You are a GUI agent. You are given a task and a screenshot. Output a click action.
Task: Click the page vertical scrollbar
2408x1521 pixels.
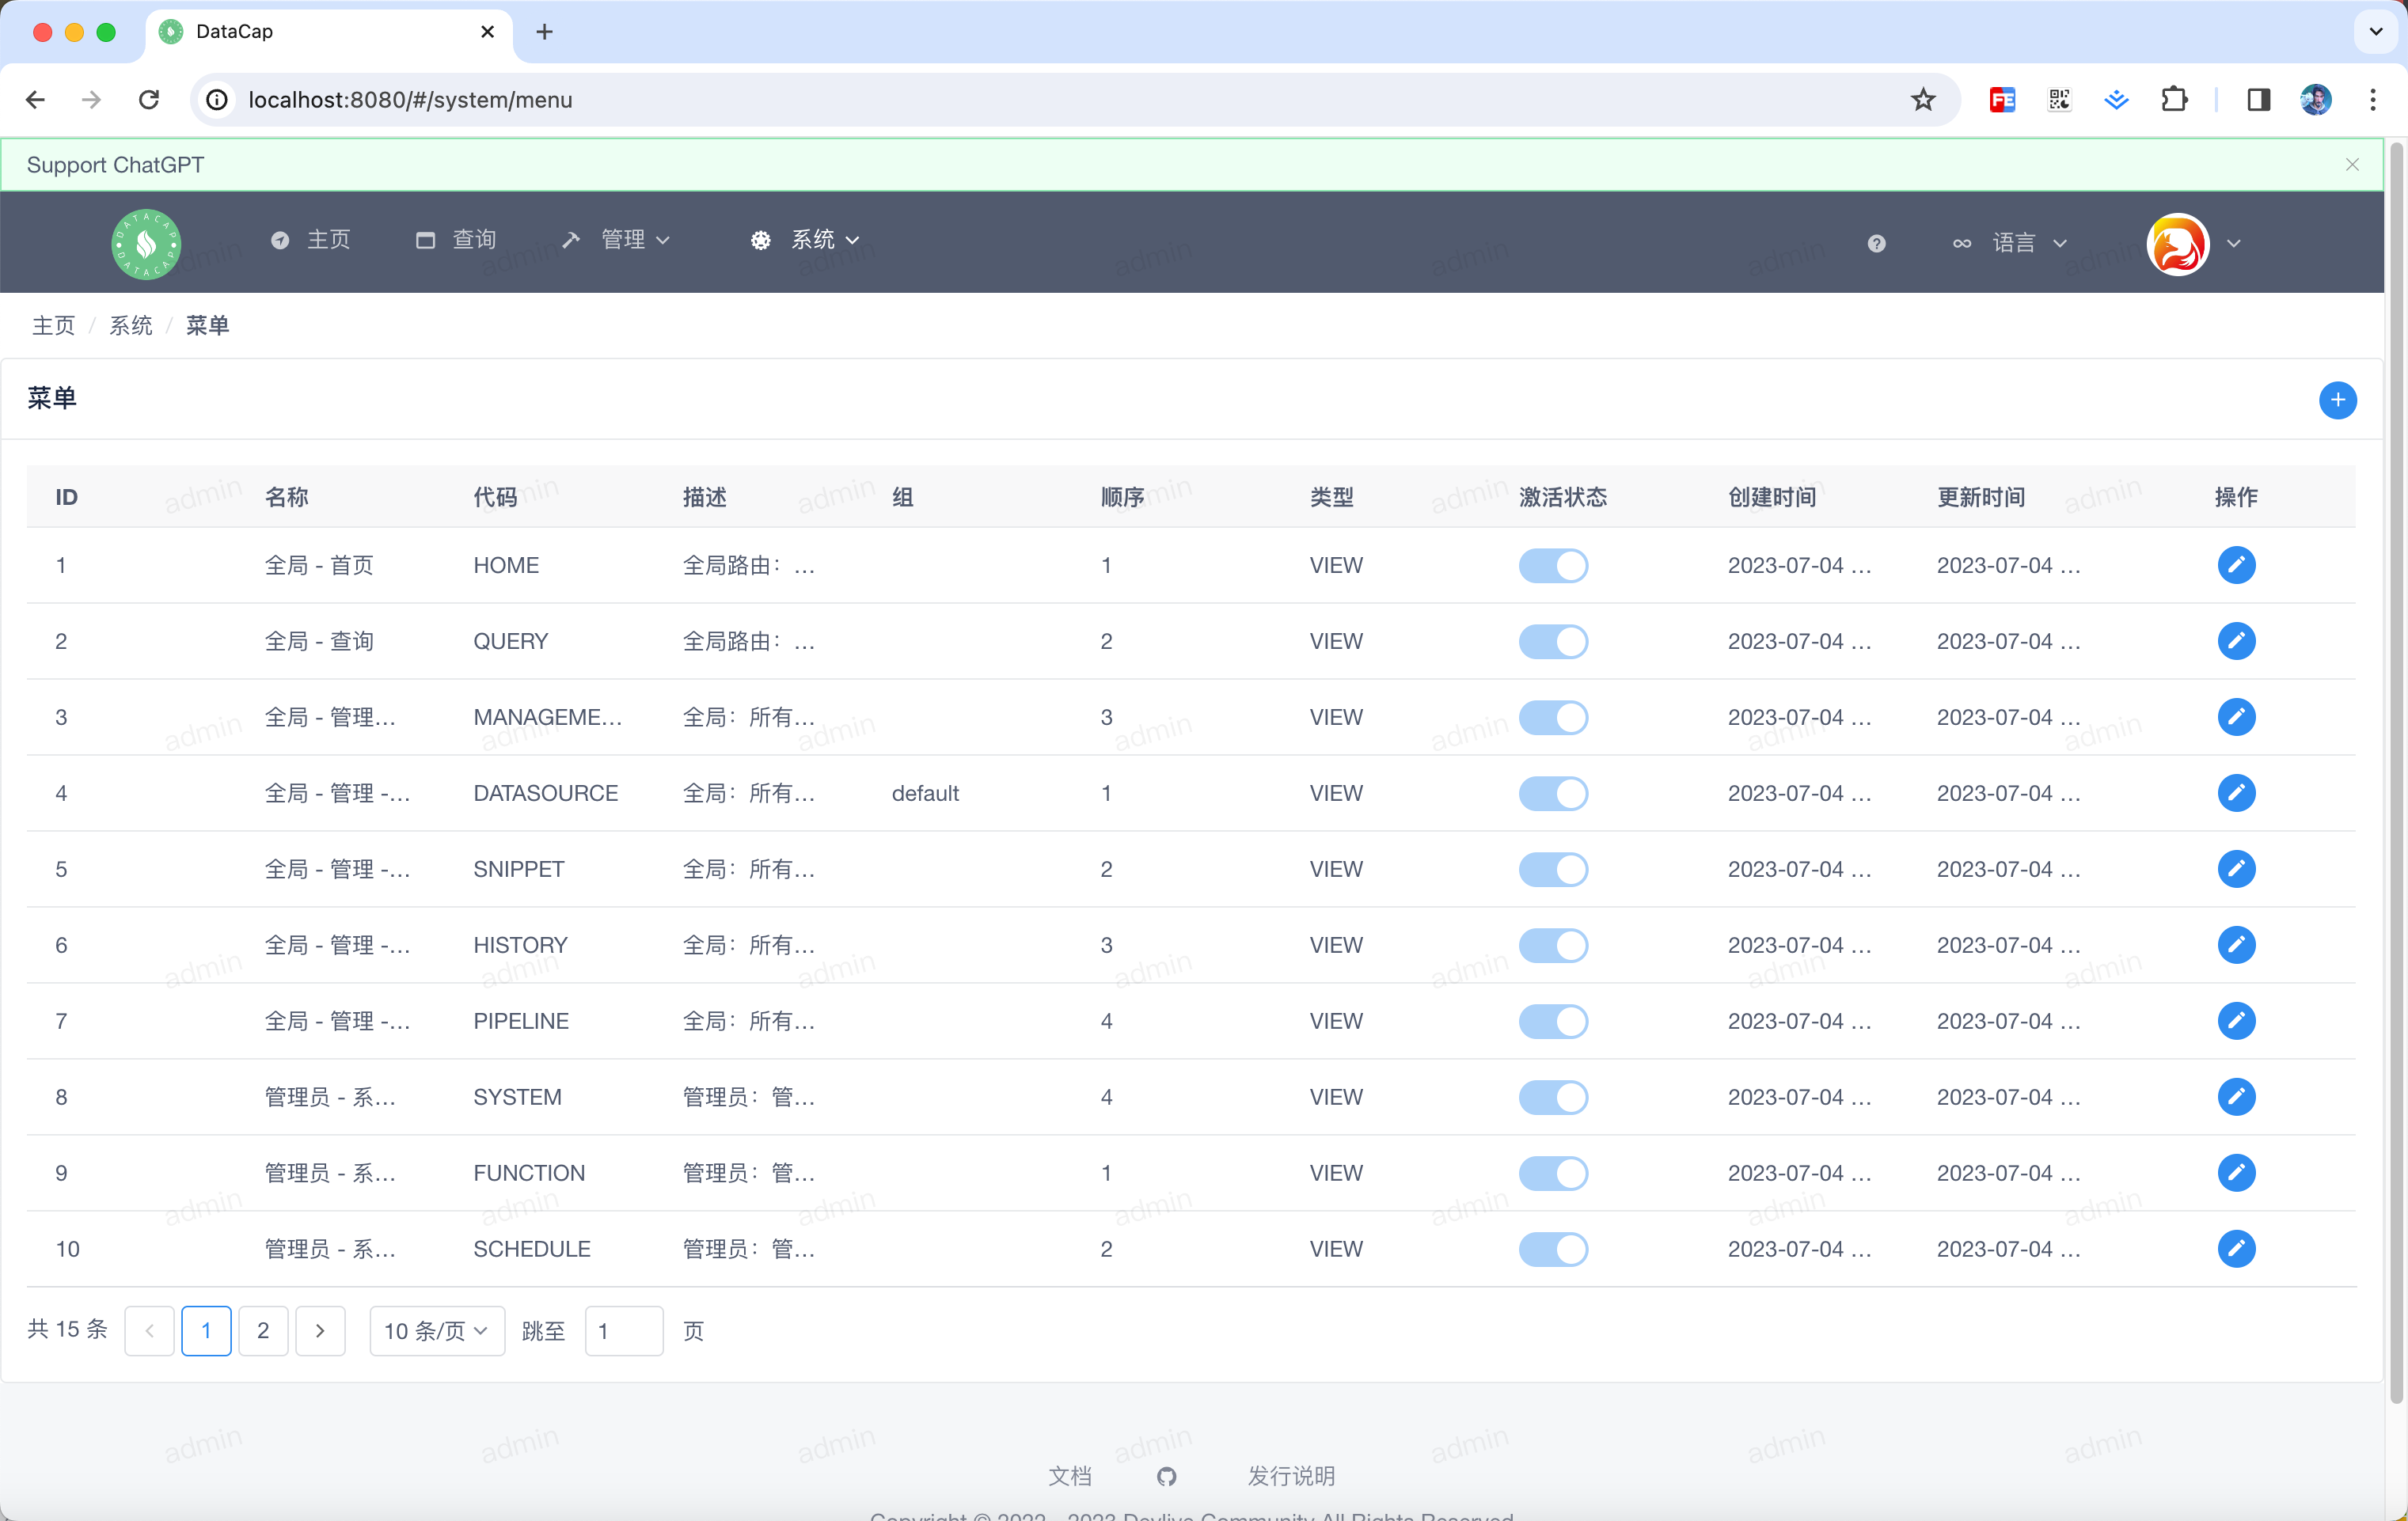click(2396, 772)
